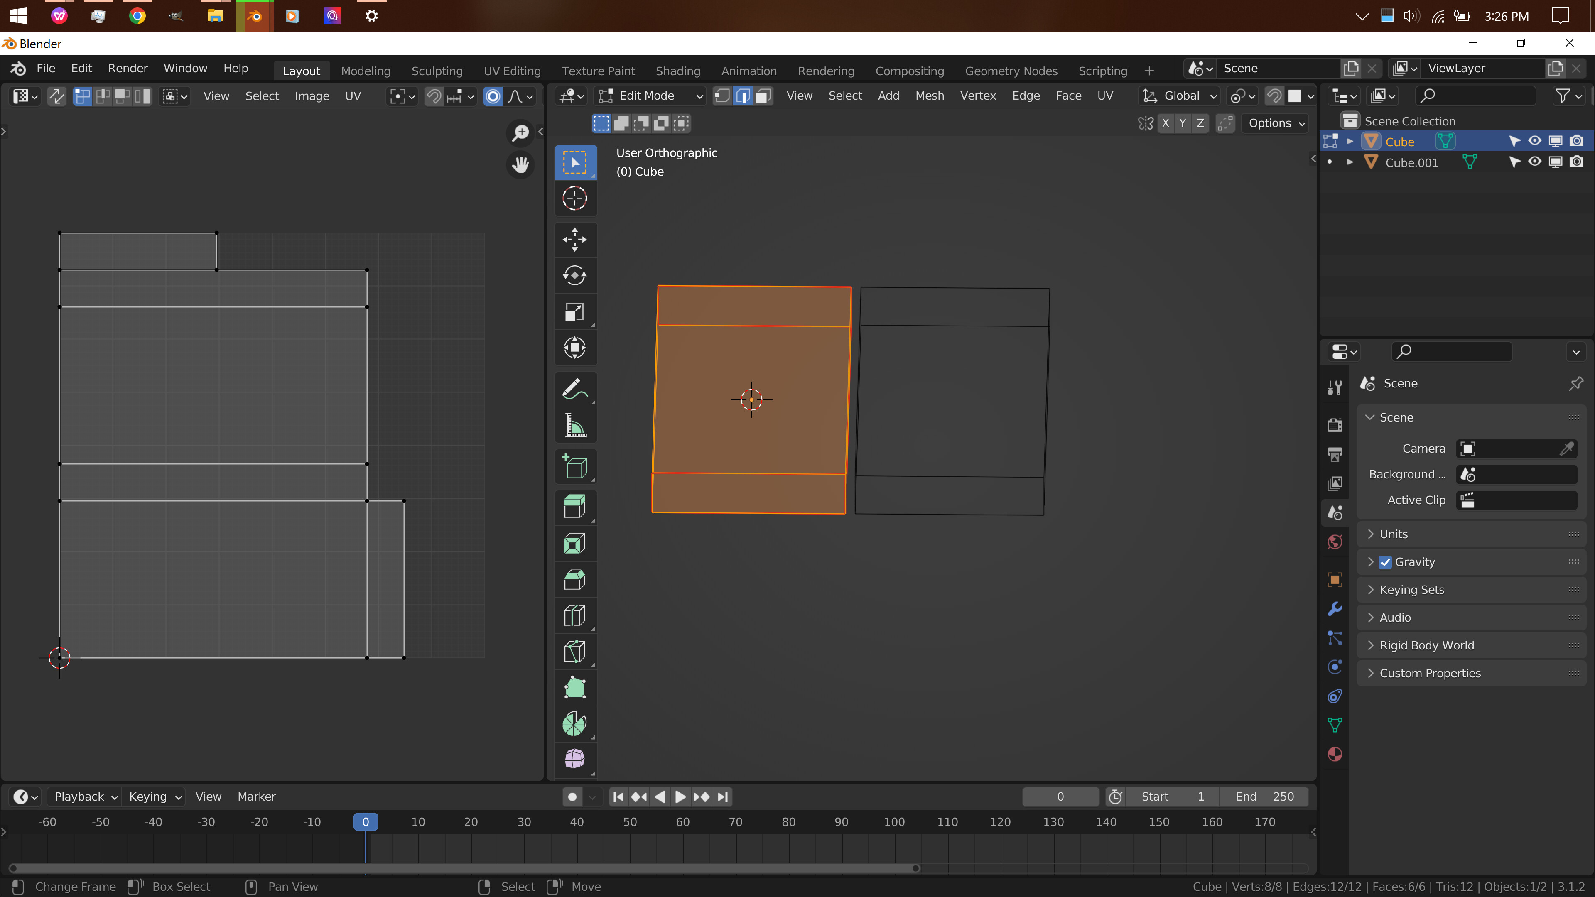Click the UV editor pan hand icon

click(521, 165)
